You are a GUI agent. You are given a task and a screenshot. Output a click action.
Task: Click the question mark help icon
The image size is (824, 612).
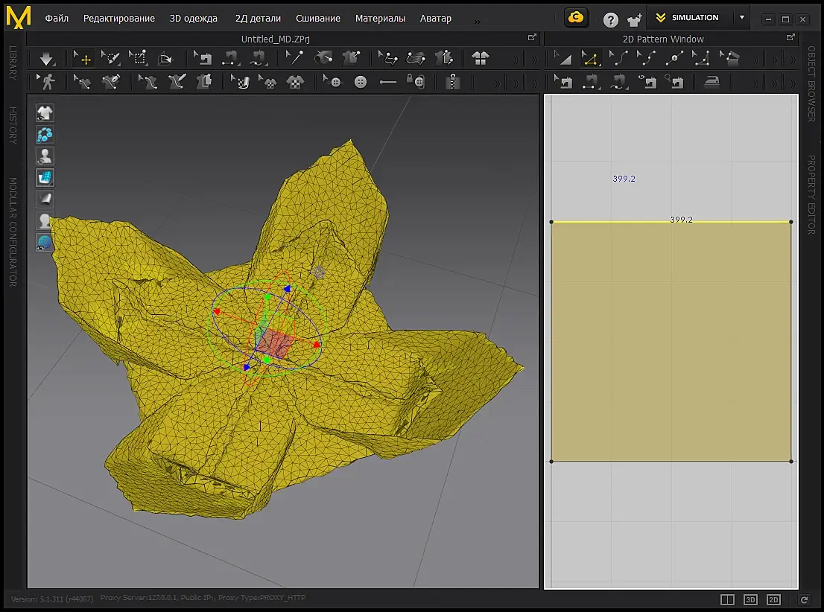point(611,19)
